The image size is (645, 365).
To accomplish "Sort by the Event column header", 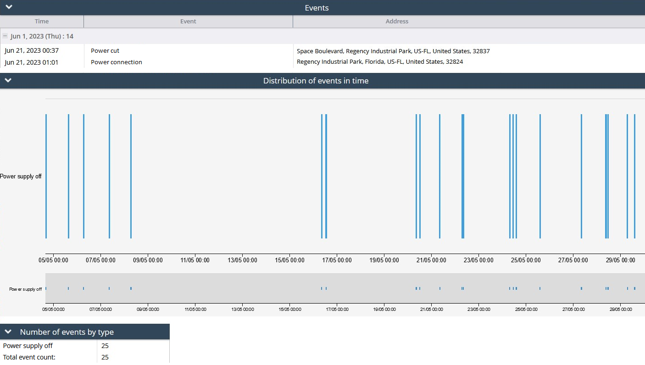I will click(188, 22).
